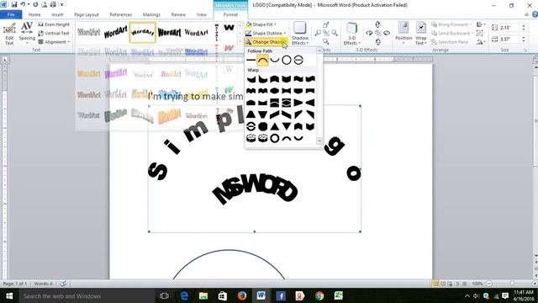The height and width of the screenshot is (303, 538).
Task: Open the Shadow Effects dropdown
Action: coord(300,34)
